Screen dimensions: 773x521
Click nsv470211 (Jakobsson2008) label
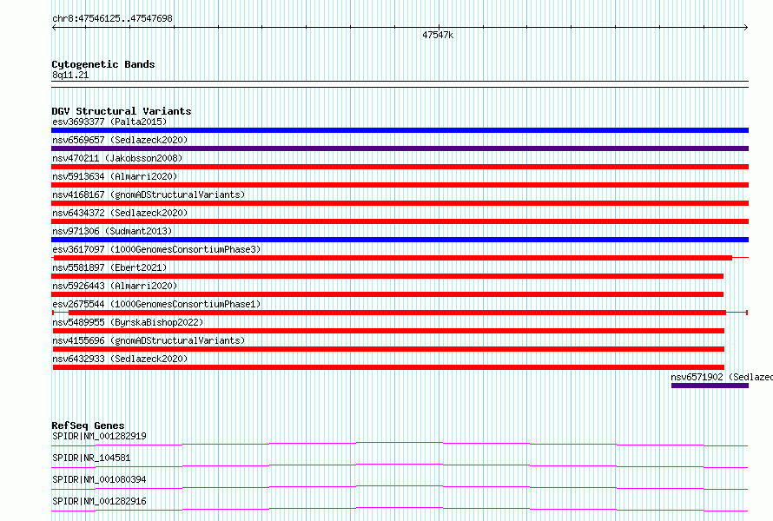click(117, 158)
